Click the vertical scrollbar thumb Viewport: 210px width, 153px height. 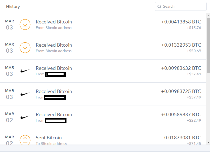click(208, 46)
